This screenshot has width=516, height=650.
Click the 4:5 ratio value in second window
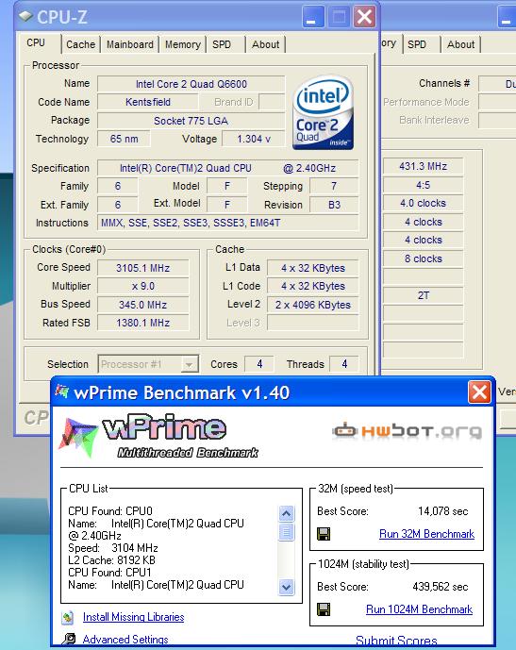coord(423,185)
